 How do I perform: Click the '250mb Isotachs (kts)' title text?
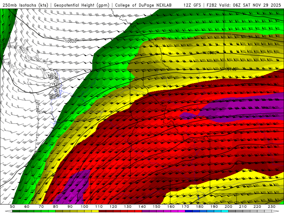26,5
